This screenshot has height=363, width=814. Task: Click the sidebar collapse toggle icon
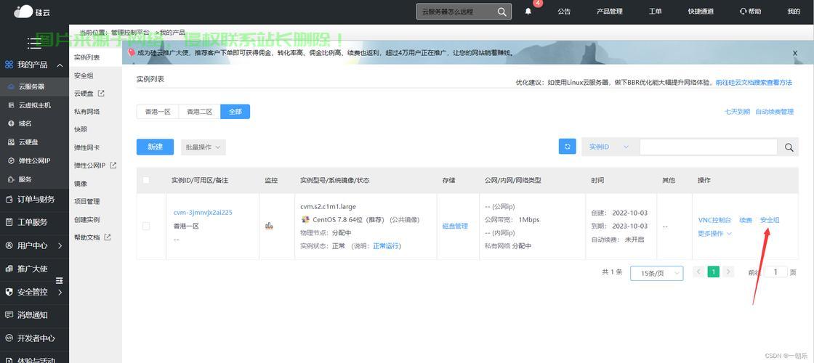tap(60, 280)
